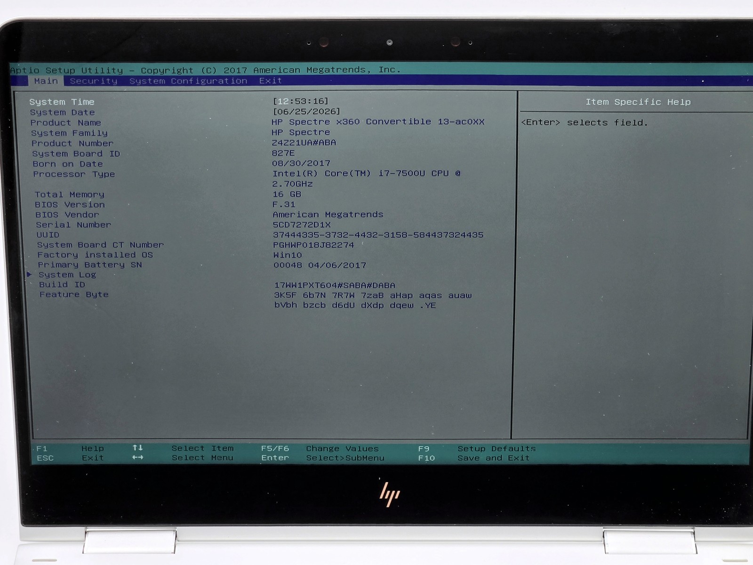The height and width of the screenshot is (565, 753).
Task: Click the F5/F6 Change Values hint
Action: [x=320, y=449]
